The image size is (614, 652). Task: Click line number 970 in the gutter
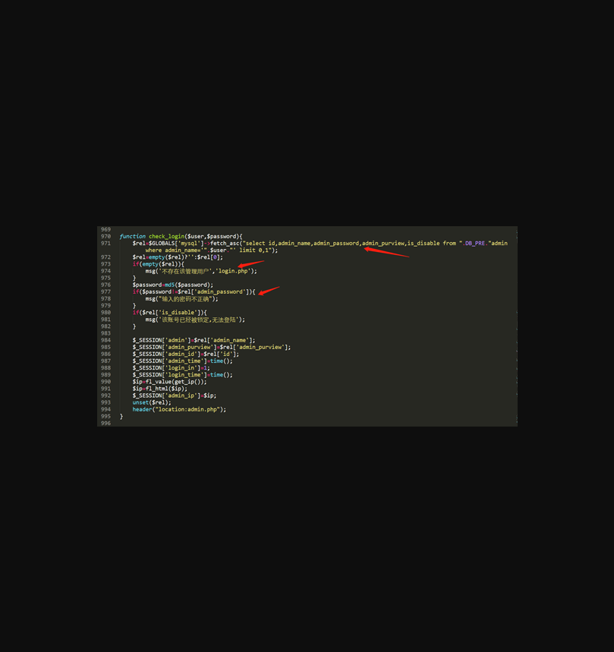(x=105, y=237)
